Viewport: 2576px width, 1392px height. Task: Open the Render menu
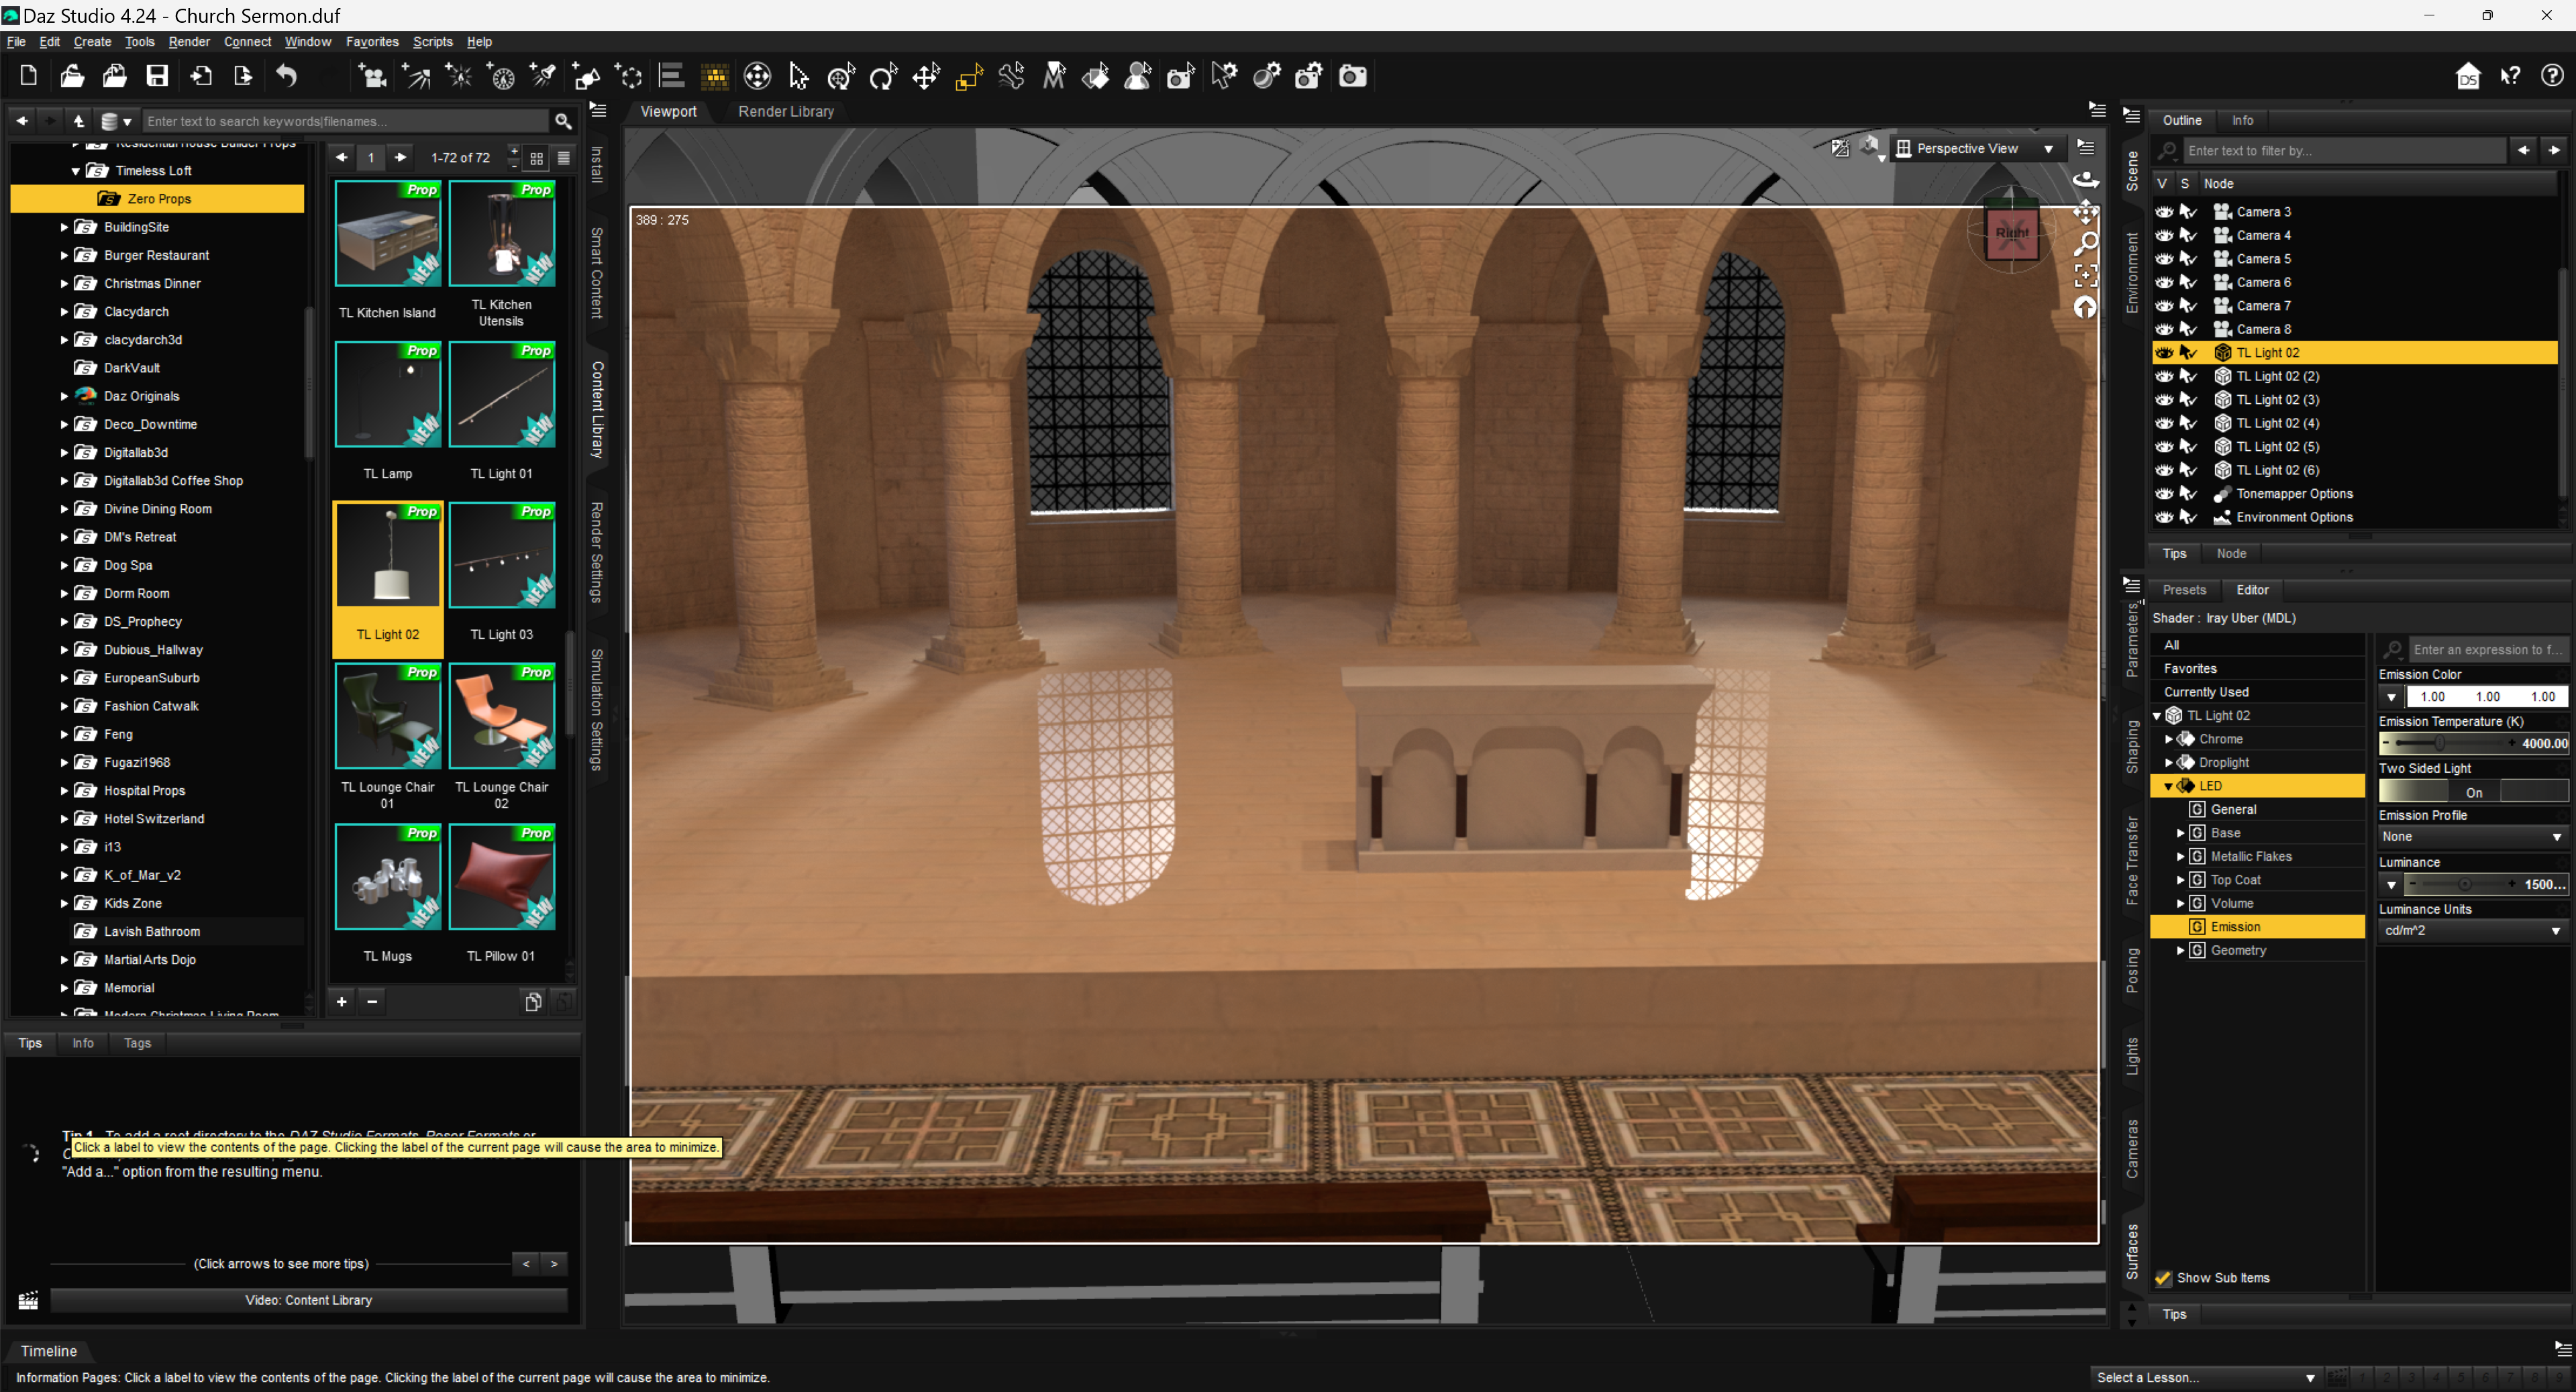pyautogui.click(x=188, y=42)
